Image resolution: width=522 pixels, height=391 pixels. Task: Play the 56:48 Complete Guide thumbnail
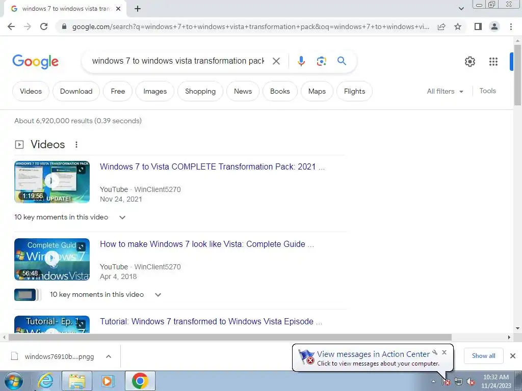point(52,259)
